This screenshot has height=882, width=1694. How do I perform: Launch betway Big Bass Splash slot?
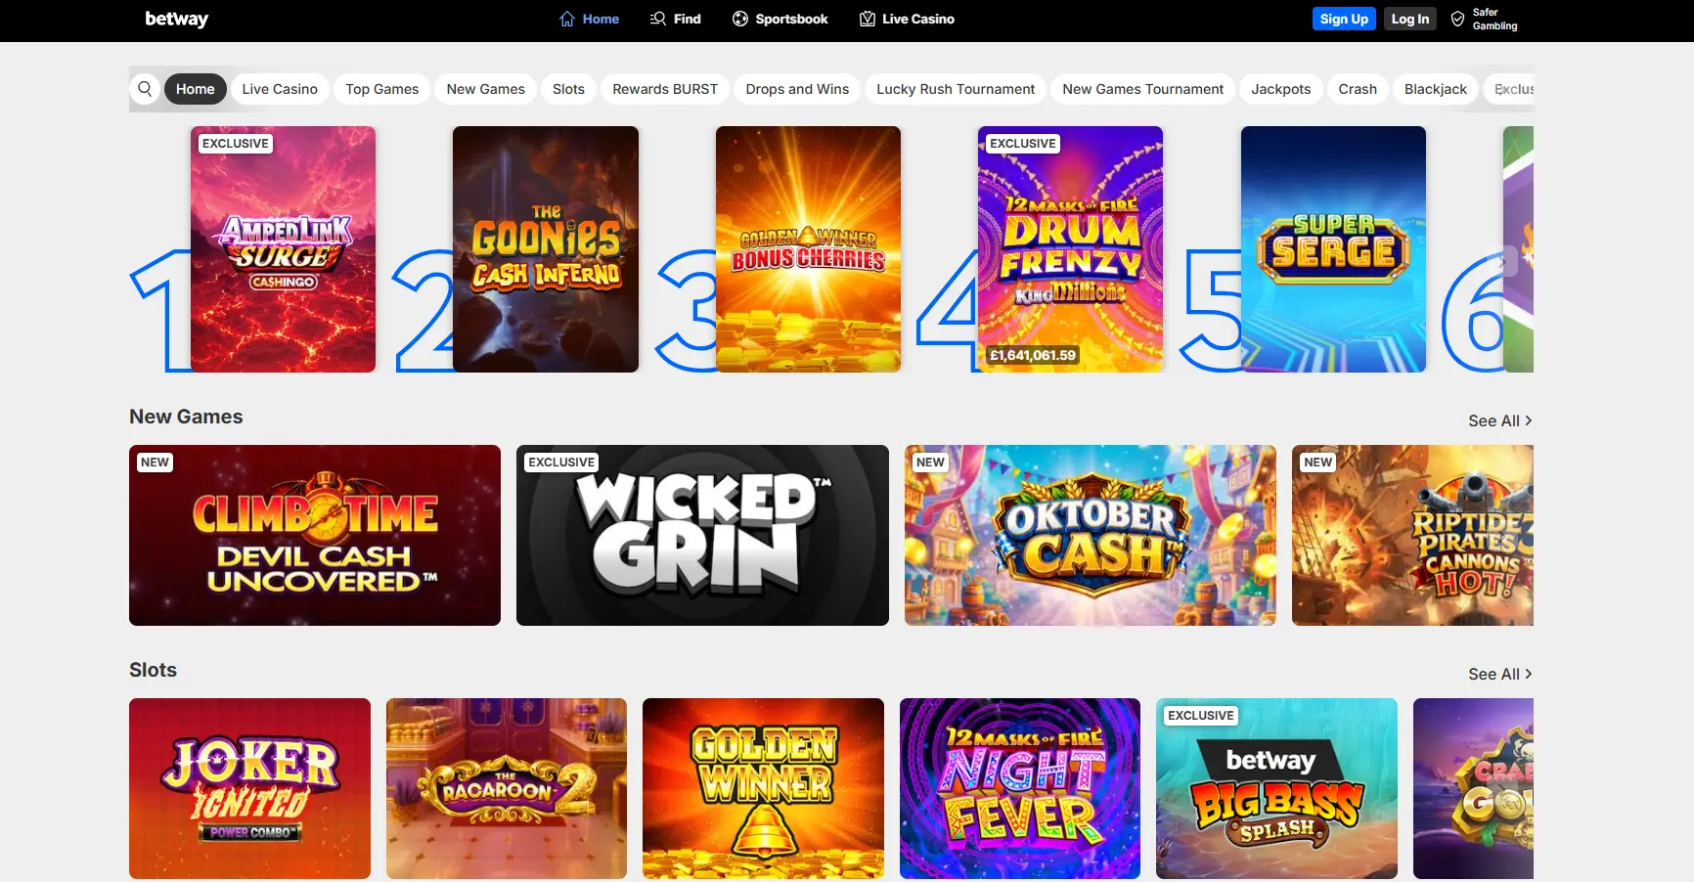pyautogui.click(x=1276, y=788)
